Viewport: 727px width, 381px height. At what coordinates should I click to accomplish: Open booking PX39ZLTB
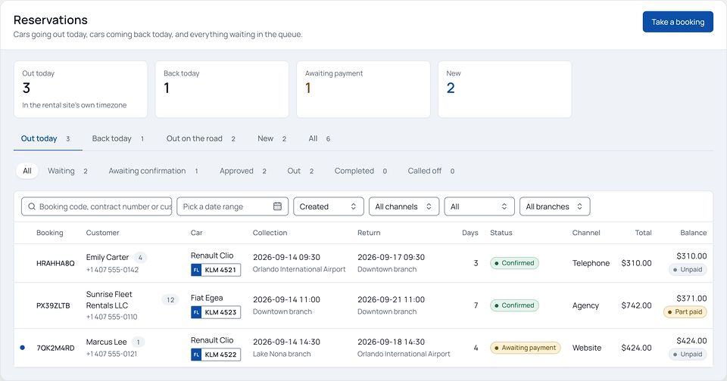tap(53, 305)
